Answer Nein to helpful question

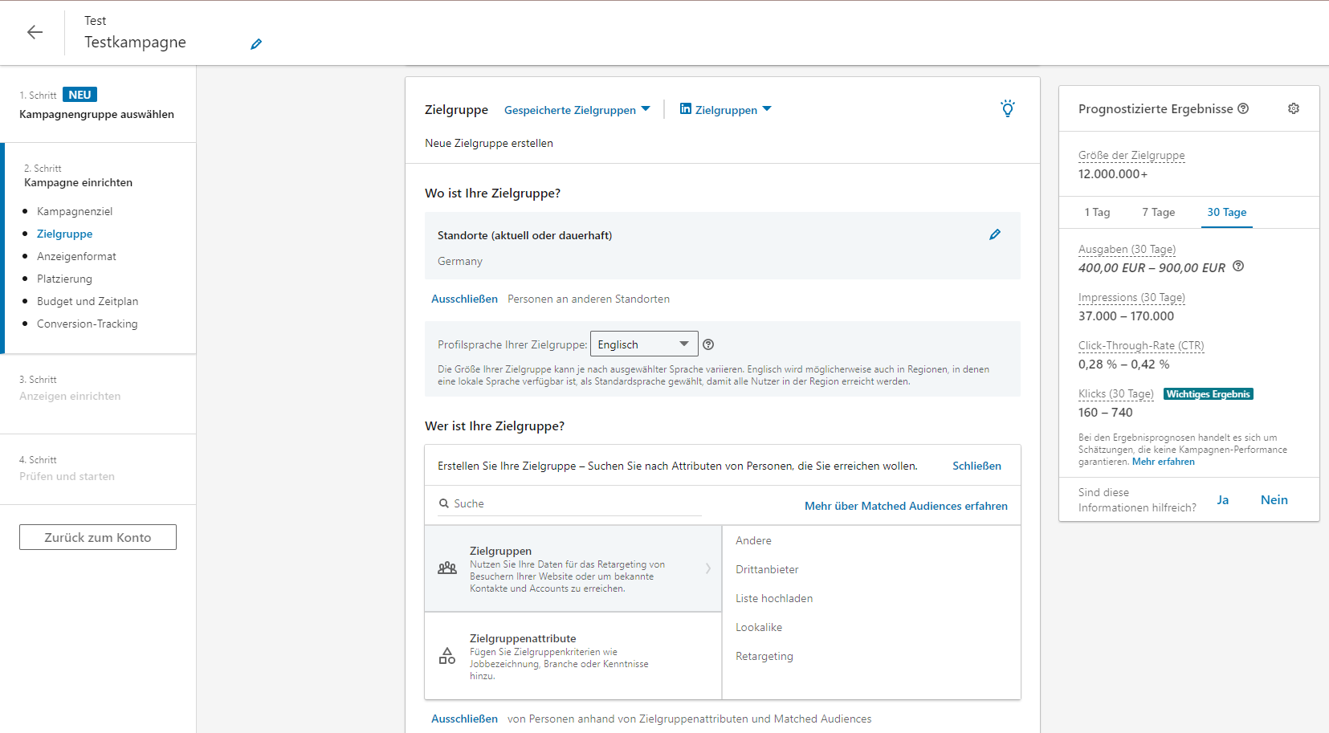[x=1274, y=499]
